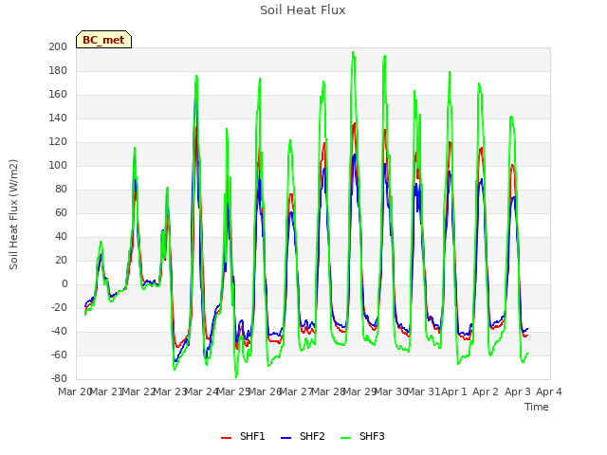Click the Apr 3 x-axis label
The image size is (607, 455).
point(517,391)
